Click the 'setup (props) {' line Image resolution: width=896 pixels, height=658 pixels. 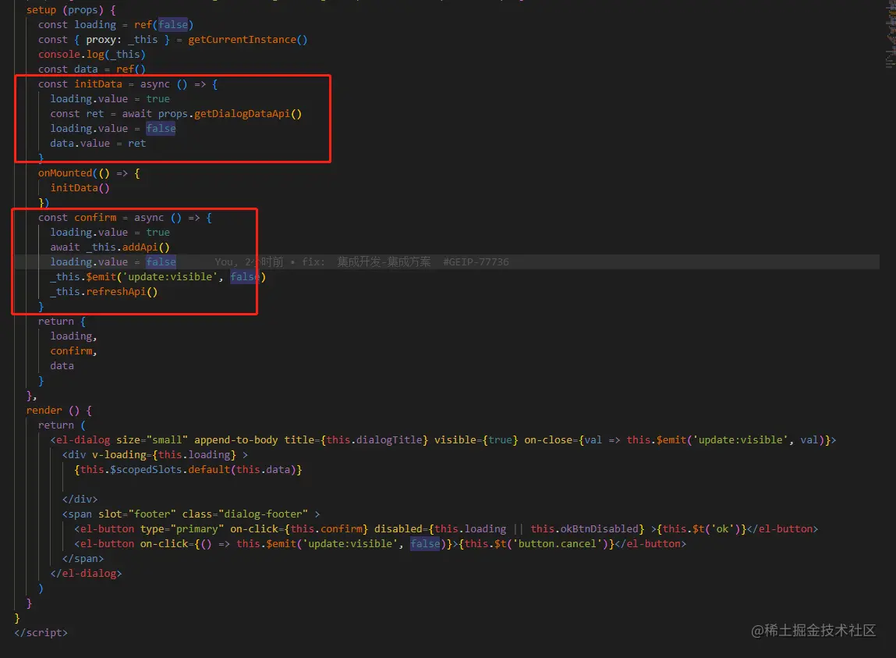tap(71, 9)
